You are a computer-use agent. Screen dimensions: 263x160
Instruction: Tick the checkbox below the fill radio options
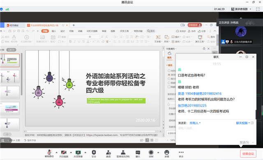coord(169,87)
